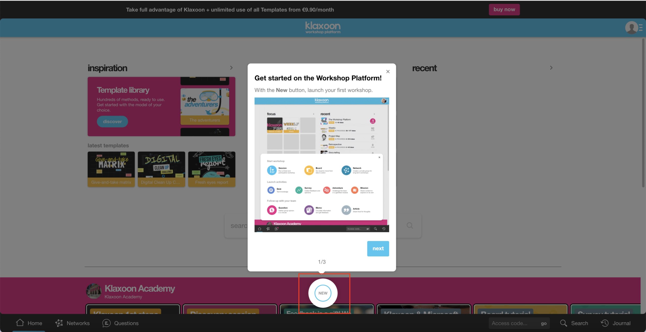The height and width of the screenshot is (332, 646).
Task: Click the 'latest templates' label
Action: point(108,145)
